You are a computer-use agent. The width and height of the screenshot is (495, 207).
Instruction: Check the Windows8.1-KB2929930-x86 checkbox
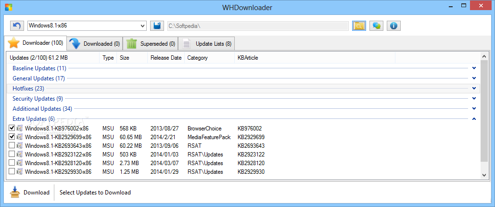pyautogui.click(x=12, y=171)
